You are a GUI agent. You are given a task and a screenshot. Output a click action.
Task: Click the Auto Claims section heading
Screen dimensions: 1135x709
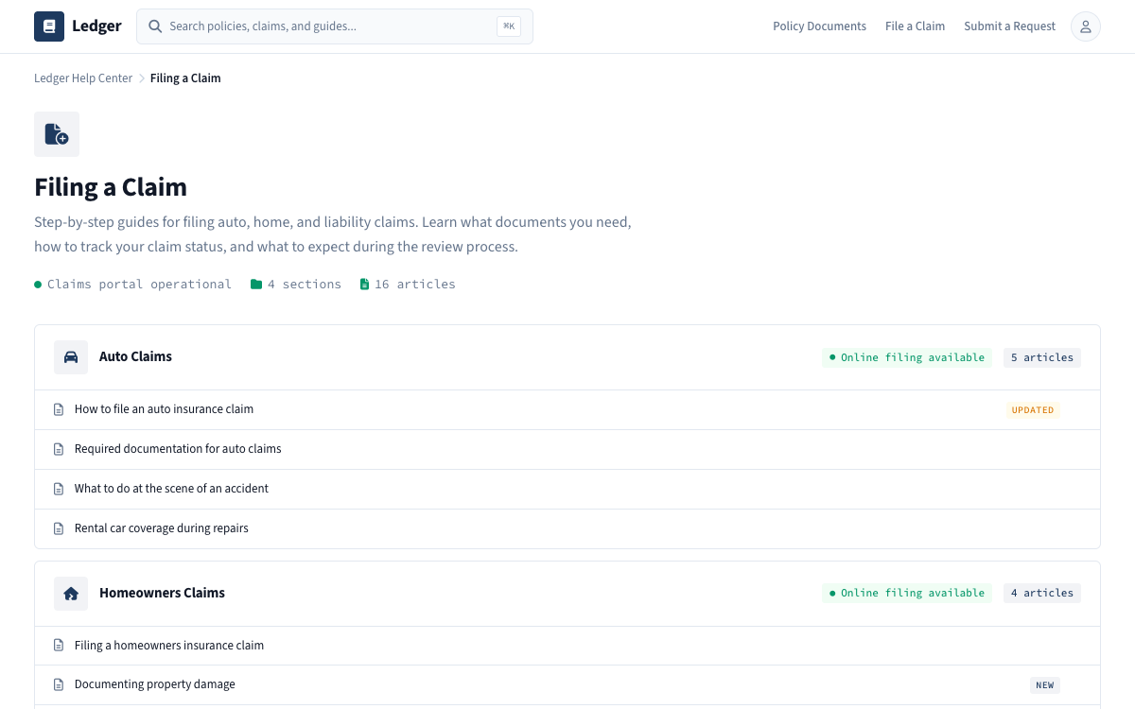[135, 357]
